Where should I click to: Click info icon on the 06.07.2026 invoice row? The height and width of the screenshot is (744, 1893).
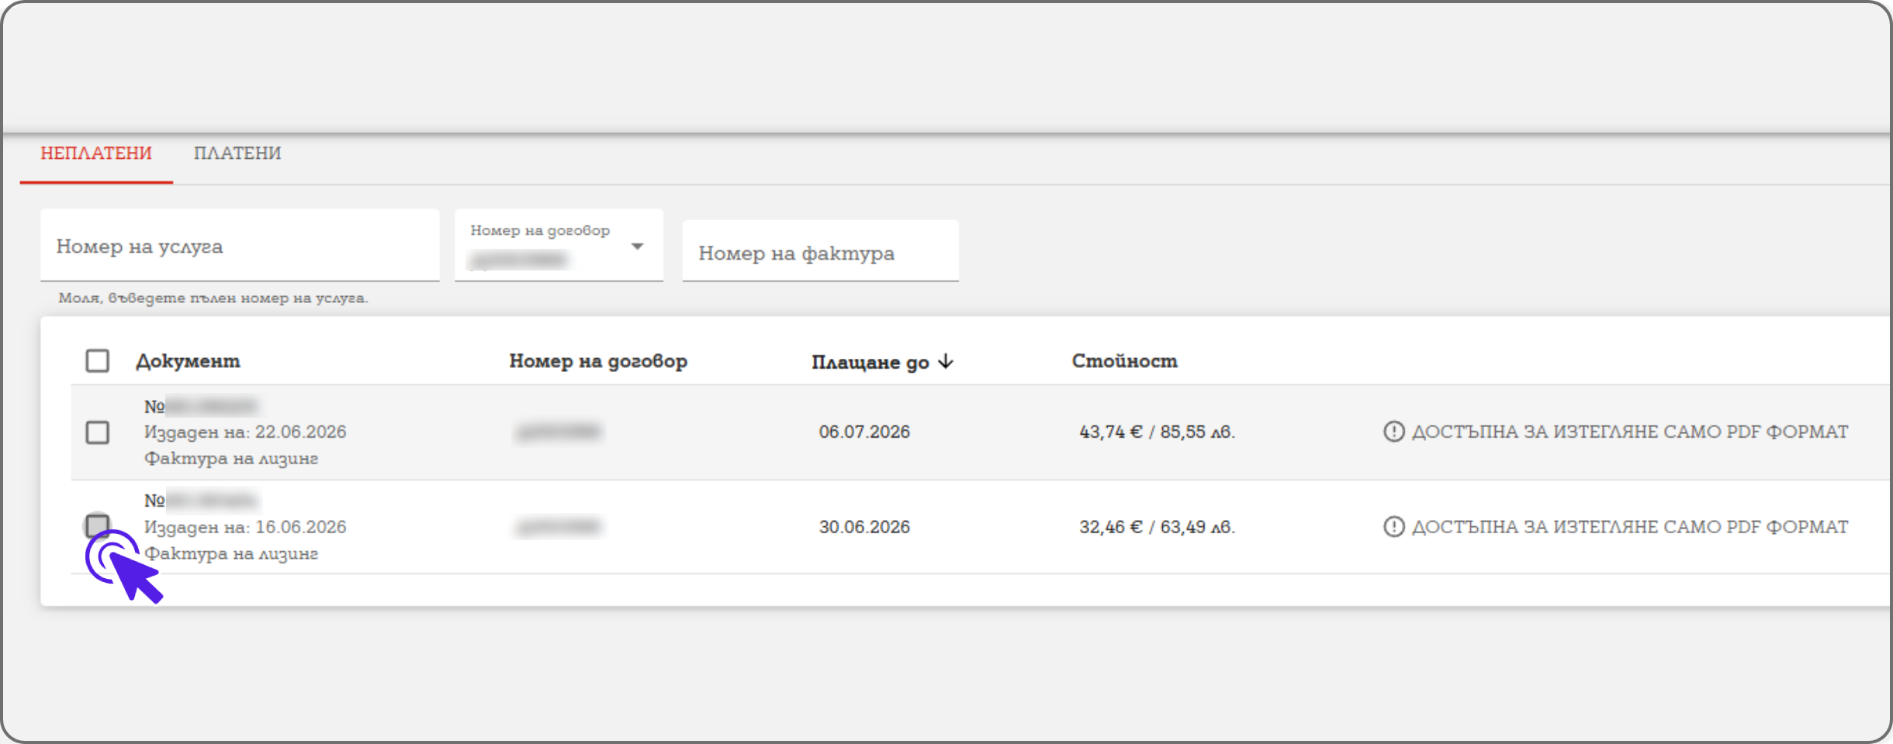click(x=1393, y=432)
